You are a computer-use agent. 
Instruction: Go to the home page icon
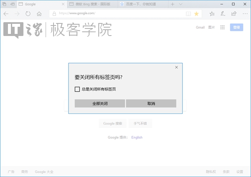click(39, 14)
